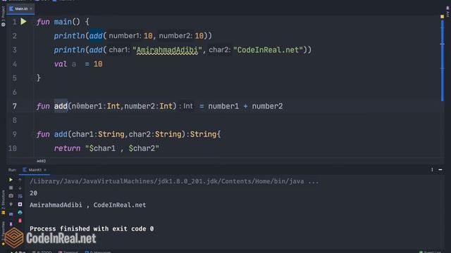Click line number 9 in the gutter

[14, 134]
